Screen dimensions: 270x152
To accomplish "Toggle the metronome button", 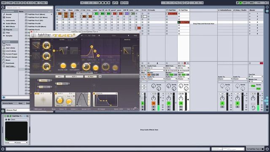I will pyautogui.click(x=36, y=3).
